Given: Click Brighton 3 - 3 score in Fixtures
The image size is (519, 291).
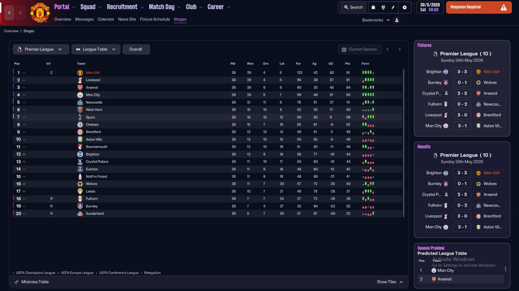Looking at the screenshot, I should pyautogui.click(x=462, y=72).
